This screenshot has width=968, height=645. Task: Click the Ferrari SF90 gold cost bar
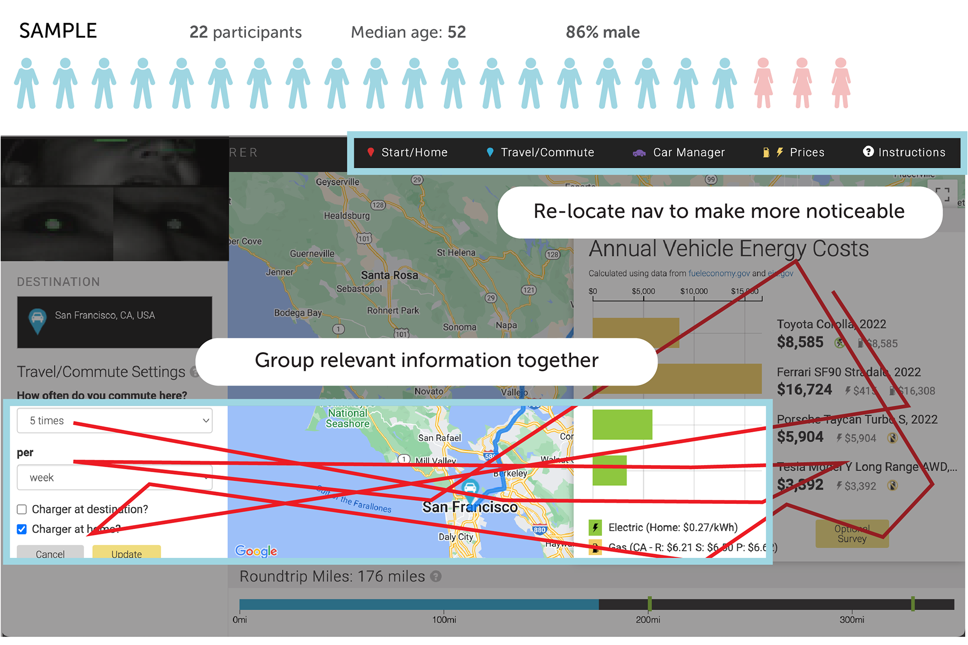[x=677, y=378]
